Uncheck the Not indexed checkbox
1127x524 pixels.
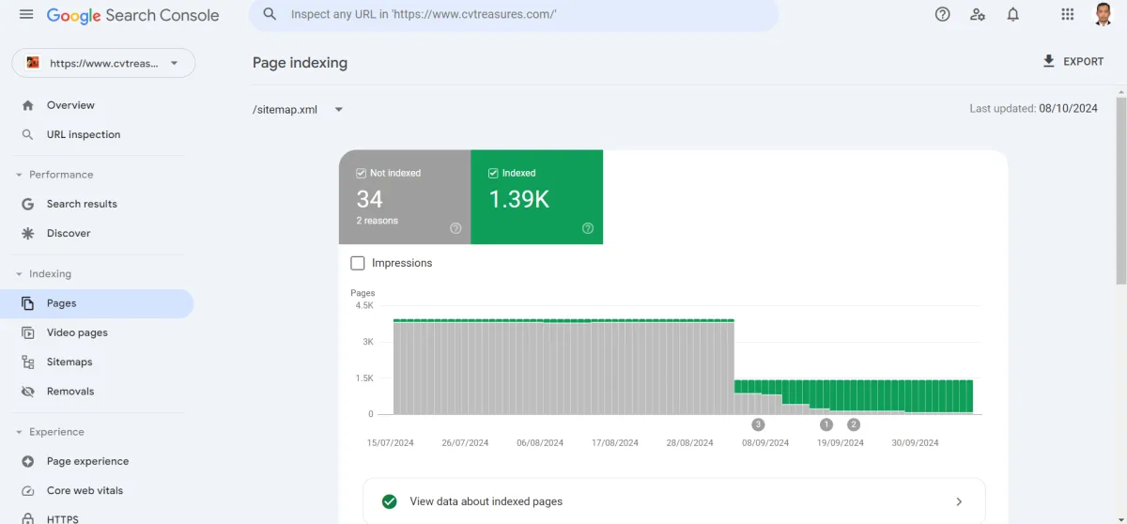362,174
